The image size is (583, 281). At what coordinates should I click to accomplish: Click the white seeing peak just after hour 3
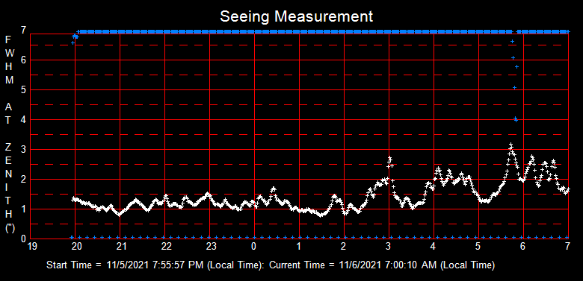390,158
